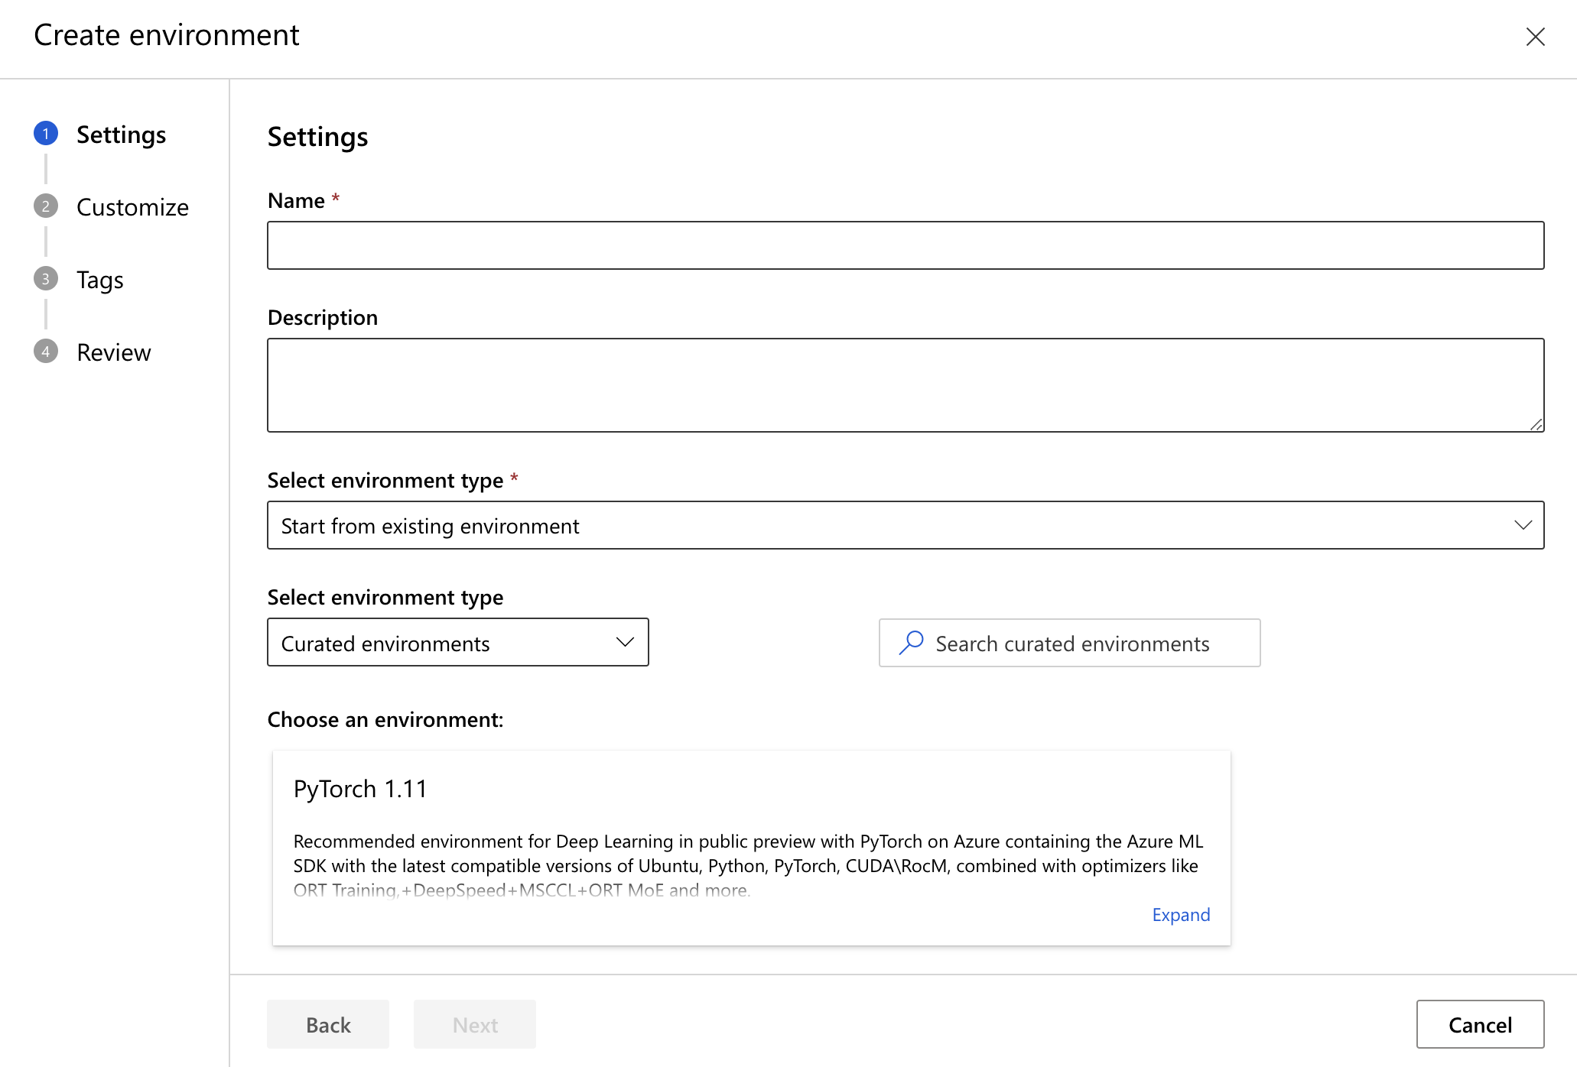
Task: Expand the PyTorch 1.11 environment details
Action: [x=1179, y=915]
